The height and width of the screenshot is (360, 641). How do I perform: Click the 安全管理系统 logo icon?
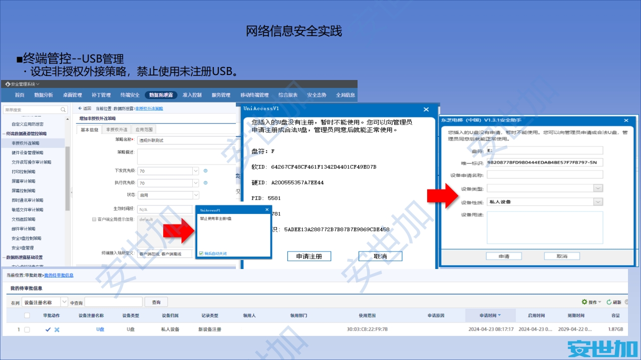tap(7, 84)
